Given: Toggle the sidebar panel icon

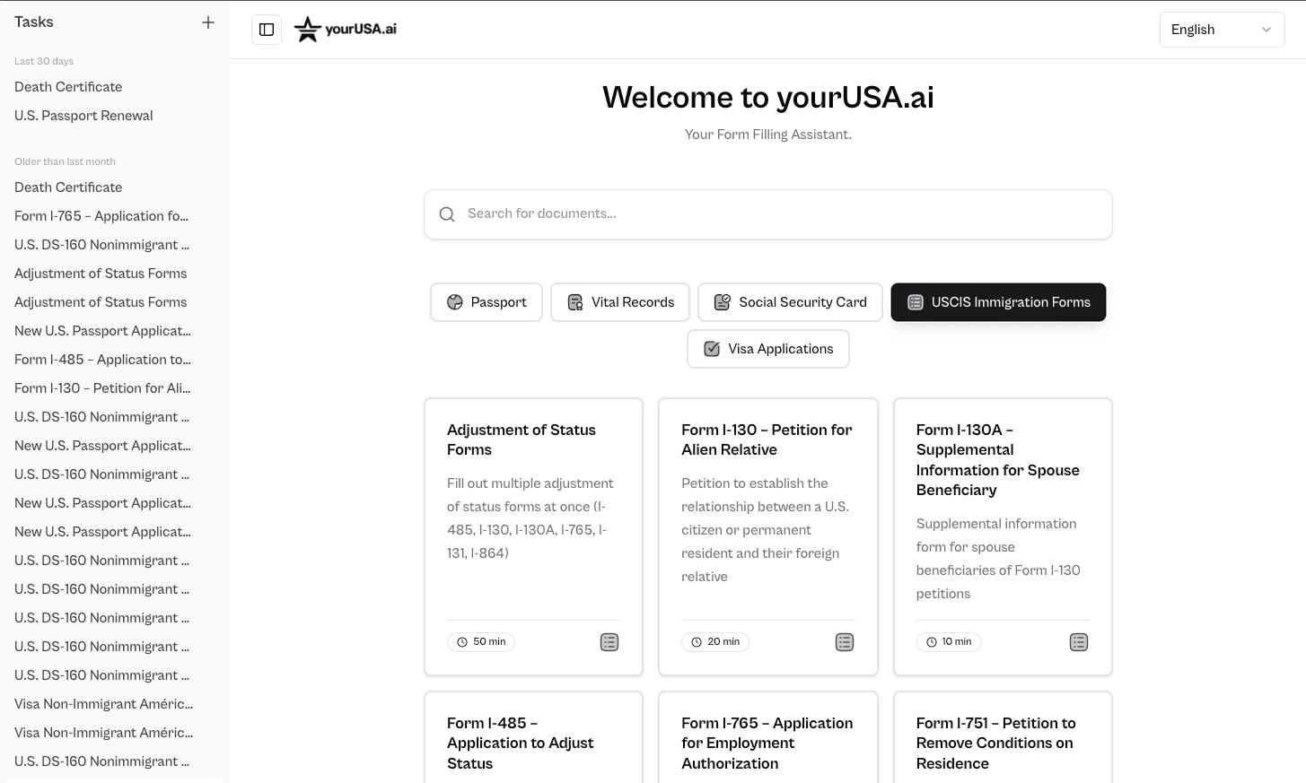Looking at the screenshot, I should (x=267, y=30).
